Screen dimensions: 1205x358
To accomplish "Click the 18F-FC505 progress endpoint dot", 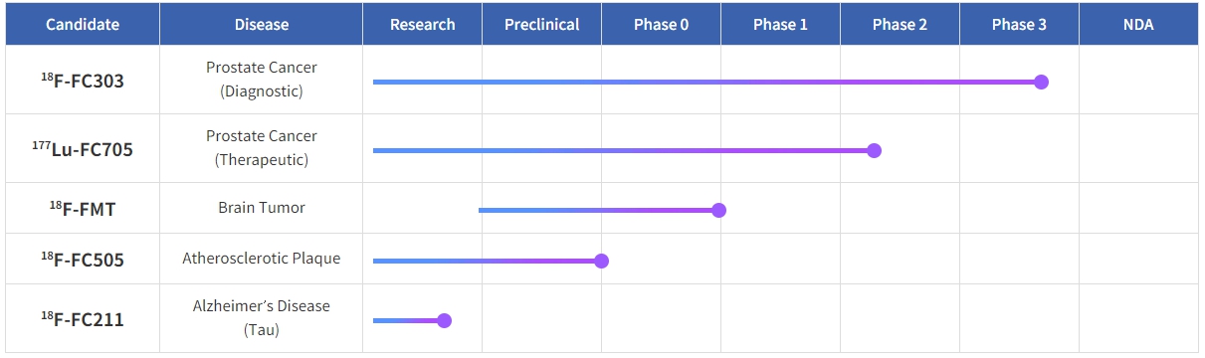I will tap(601, 261).
